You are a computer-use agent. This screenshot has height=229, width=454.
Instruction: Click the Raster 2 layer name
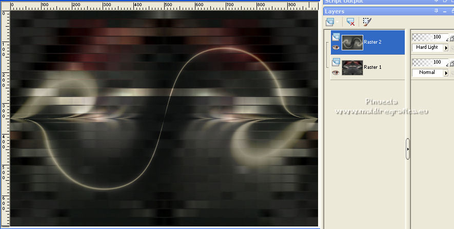pyautogui.click(x=372, y=42)
